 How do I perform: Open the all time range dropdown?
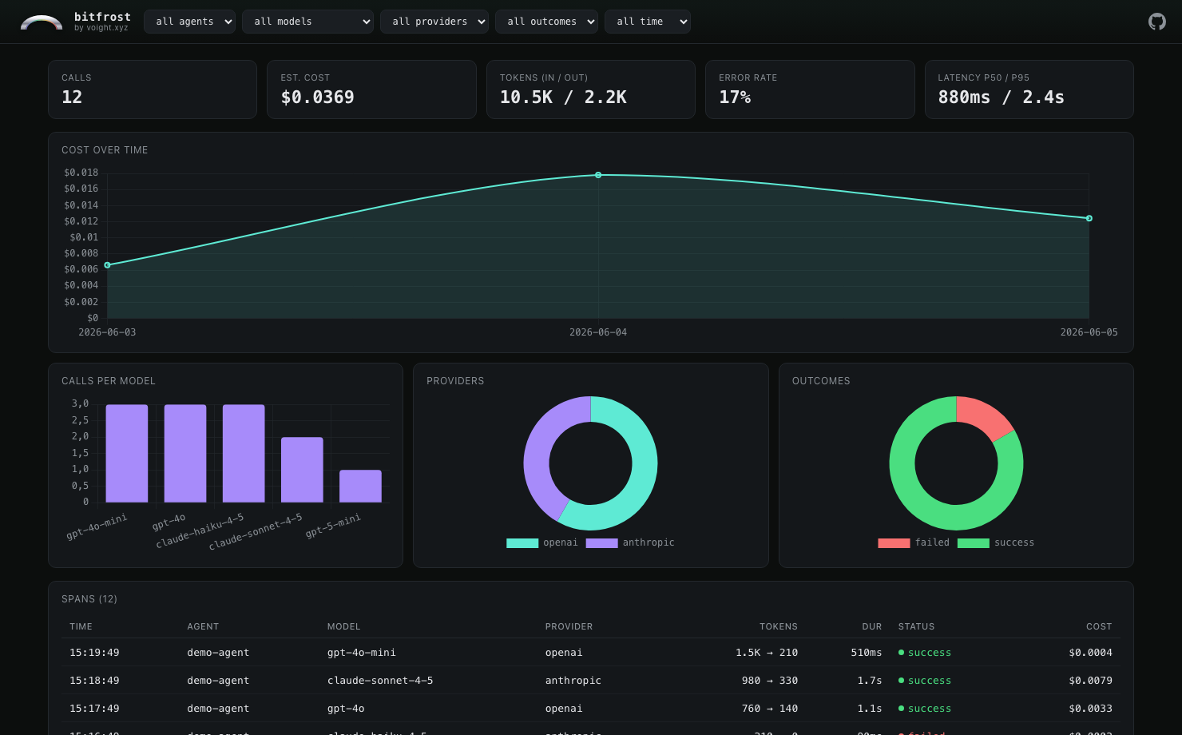[x=648, y=22]
